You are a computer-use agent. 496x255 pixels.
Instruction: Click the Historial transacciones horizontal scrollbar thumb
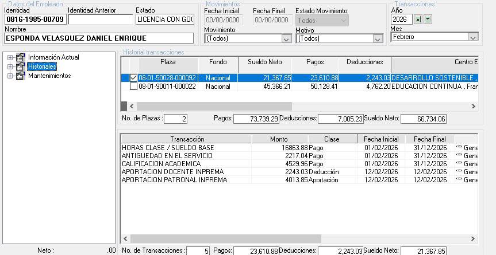click(214, 106)
